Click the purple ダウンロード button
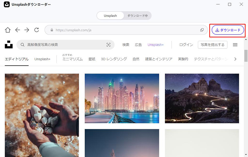 point(228,30)
